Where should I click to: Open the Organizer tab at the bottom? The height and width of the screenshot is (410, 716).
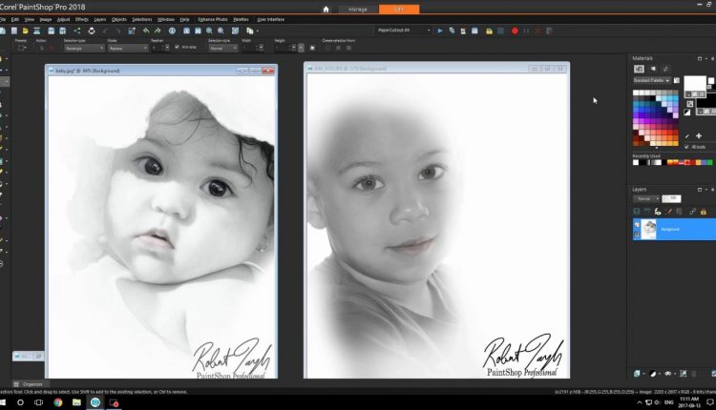pyautogui.click(x=30, y=384)
